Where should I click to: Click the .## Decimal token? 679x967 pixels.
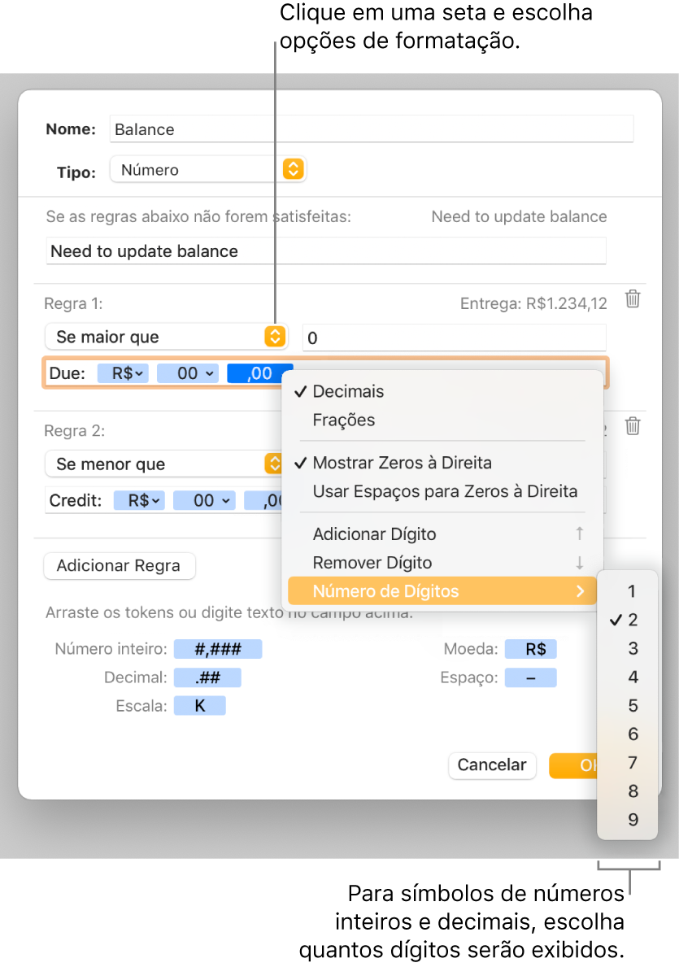pyautogui.click(x=207, y=677)
